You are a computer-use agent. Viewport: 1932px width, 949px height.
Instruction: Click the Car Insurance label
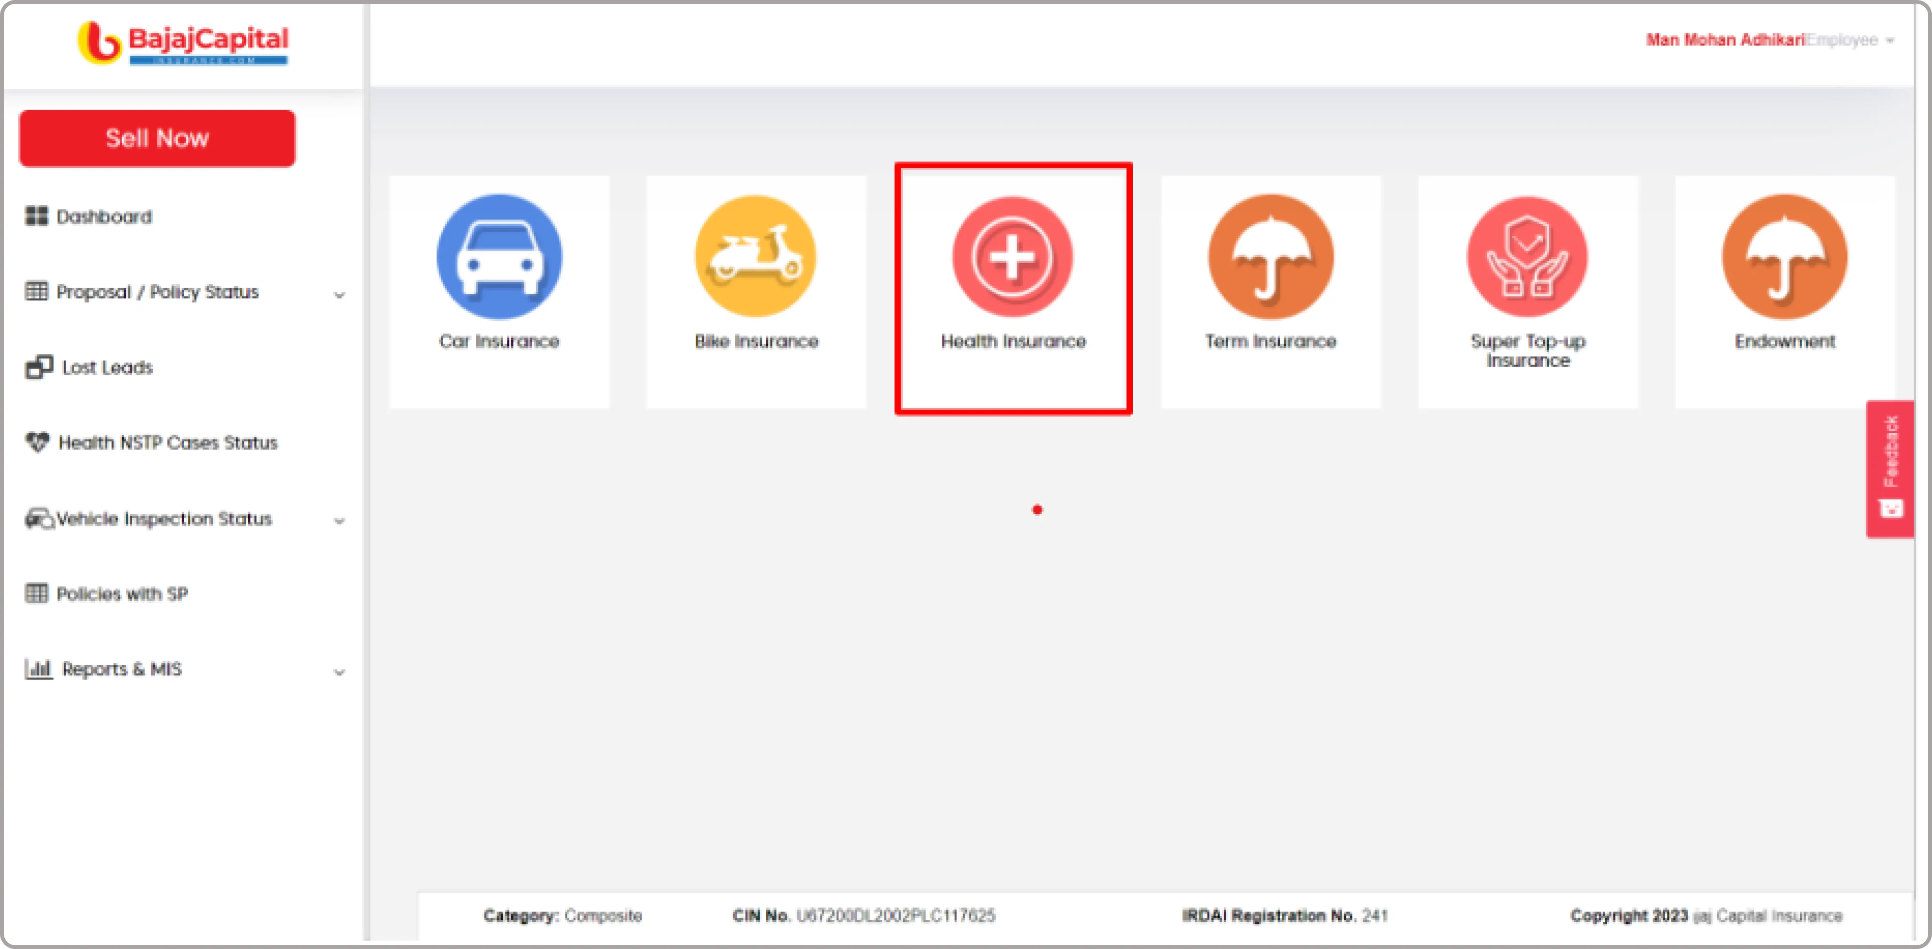499,341
